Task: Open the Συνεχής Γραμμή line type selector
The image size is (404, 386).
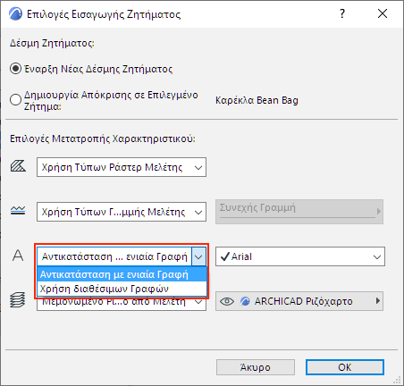Action: pyautogui.click(x=299, y=212)
